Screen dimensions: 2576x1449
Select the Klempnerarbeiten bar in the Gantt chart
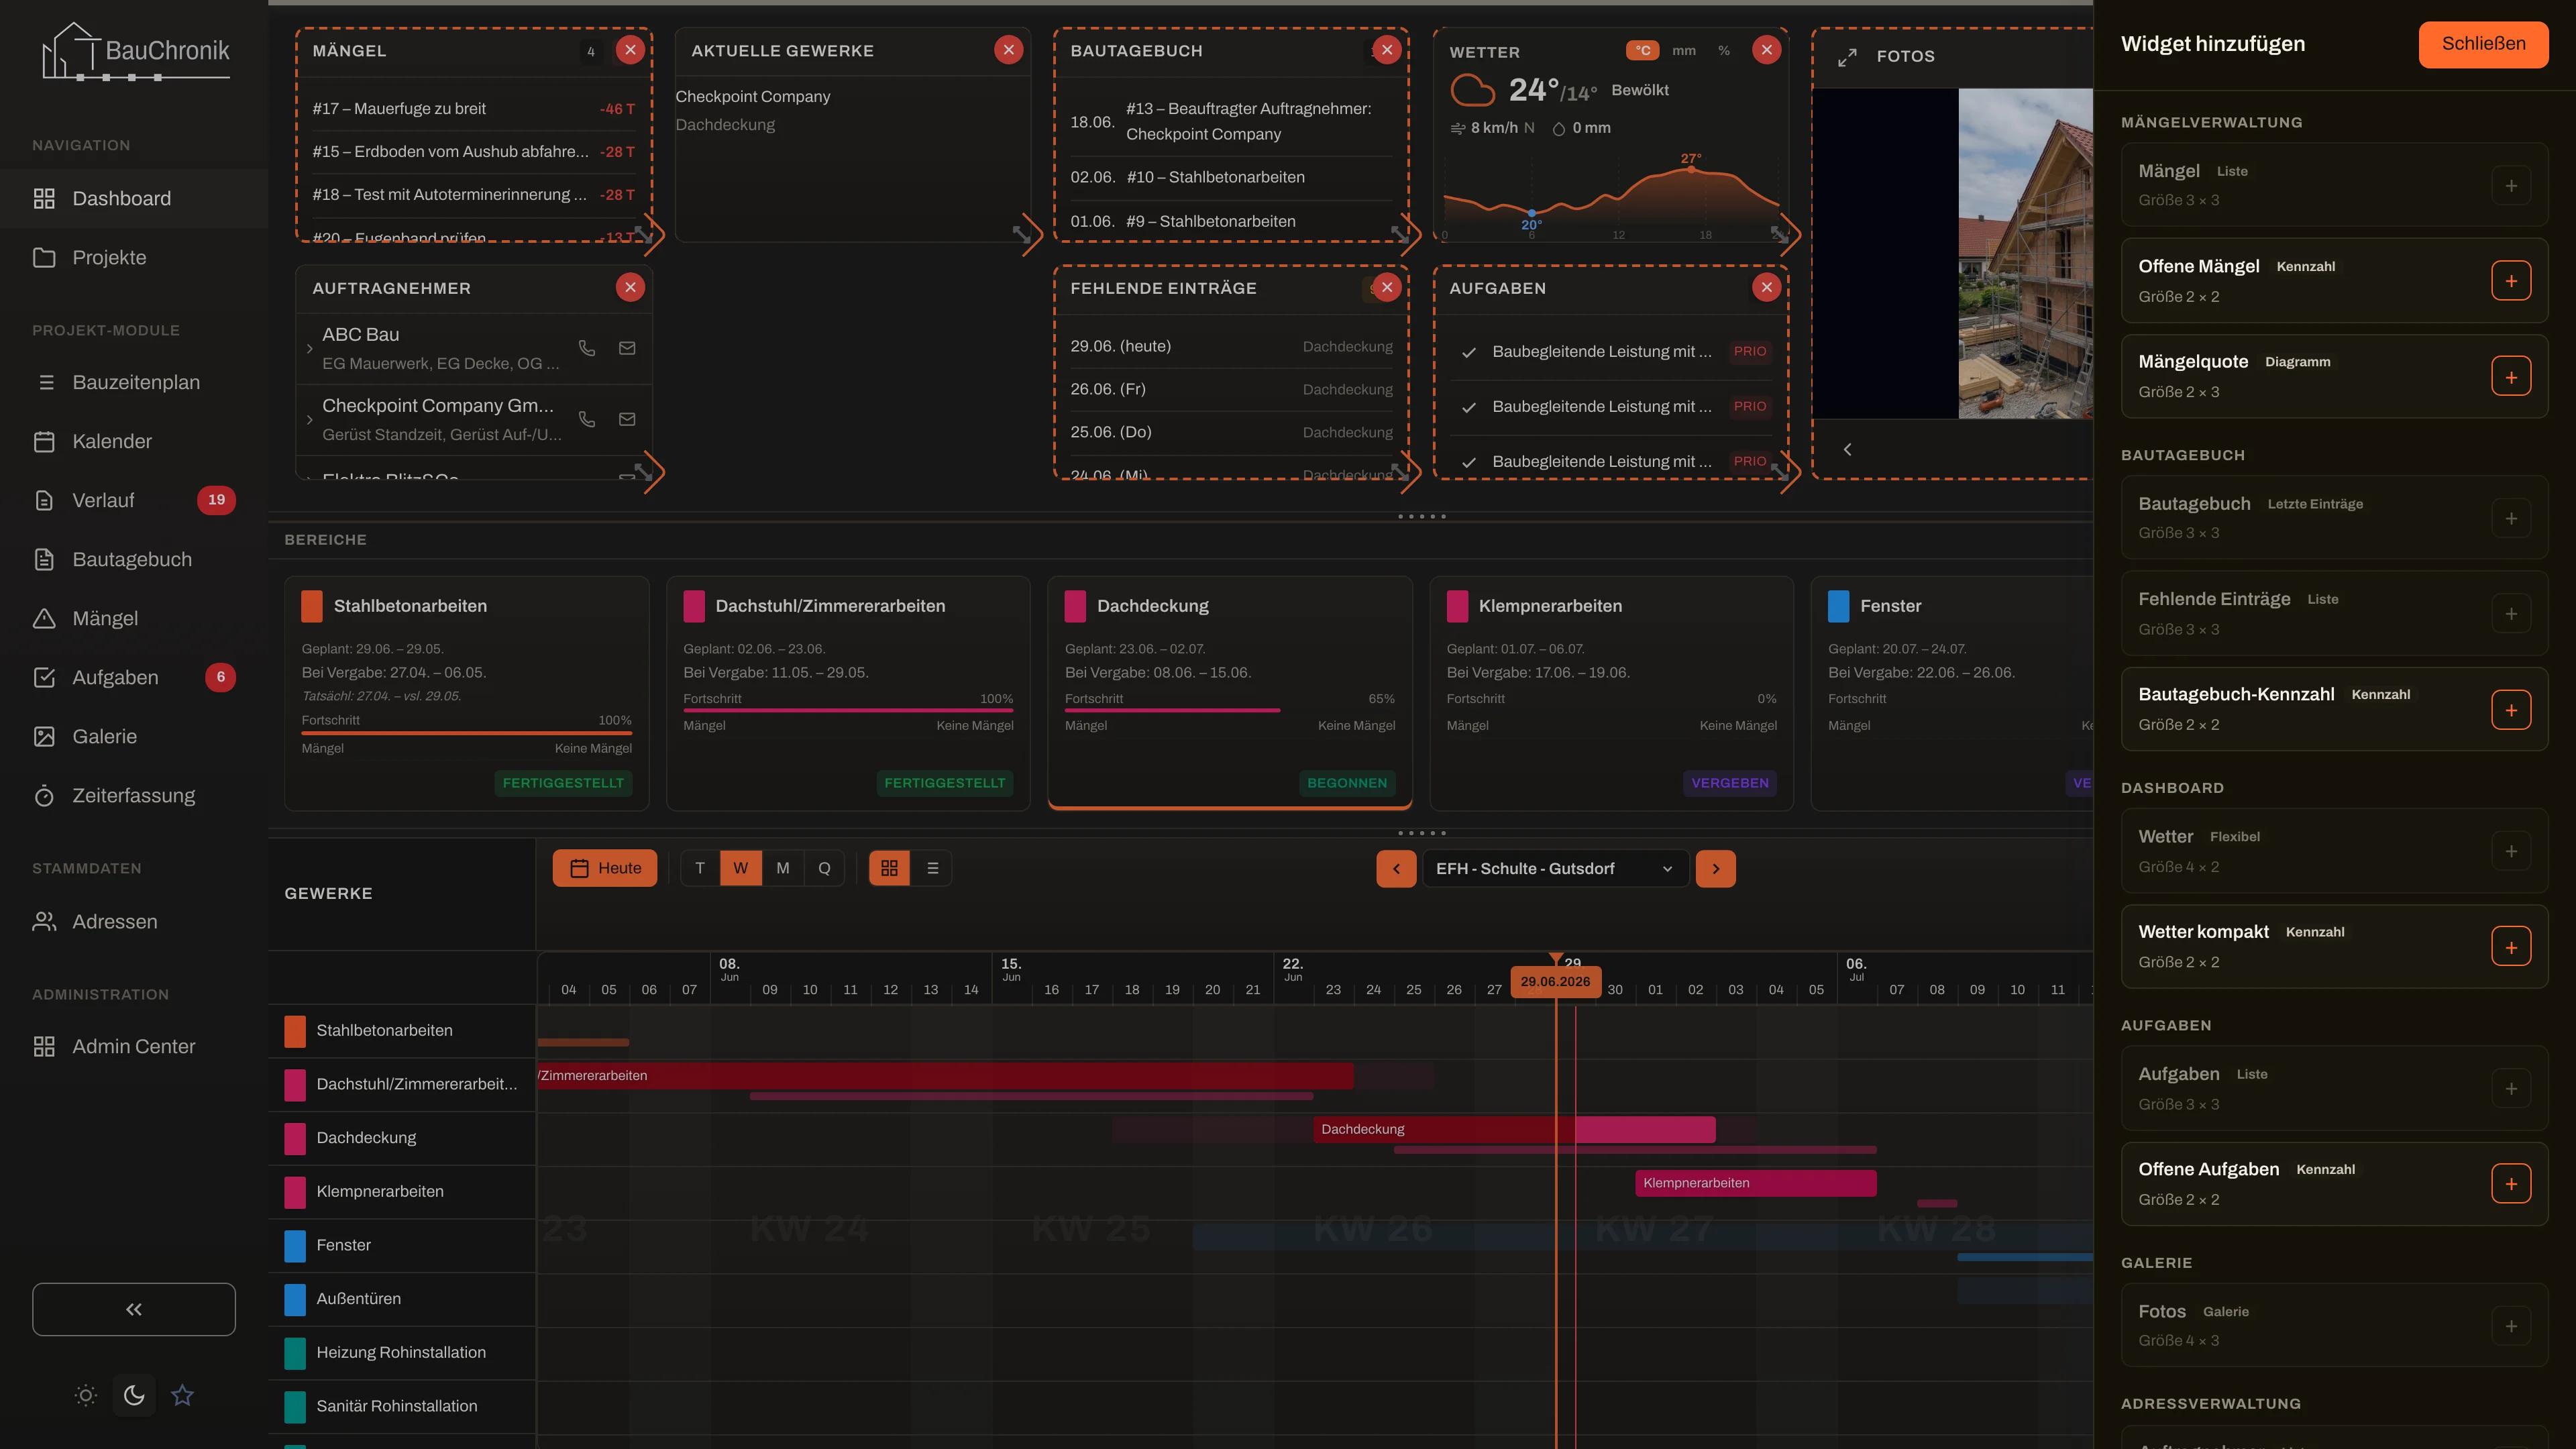(1756, 1183)
